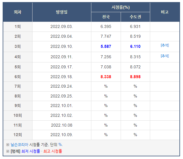Select the 비고 column header
Viewport: 183px width, 159px height.
coord(165,12)
